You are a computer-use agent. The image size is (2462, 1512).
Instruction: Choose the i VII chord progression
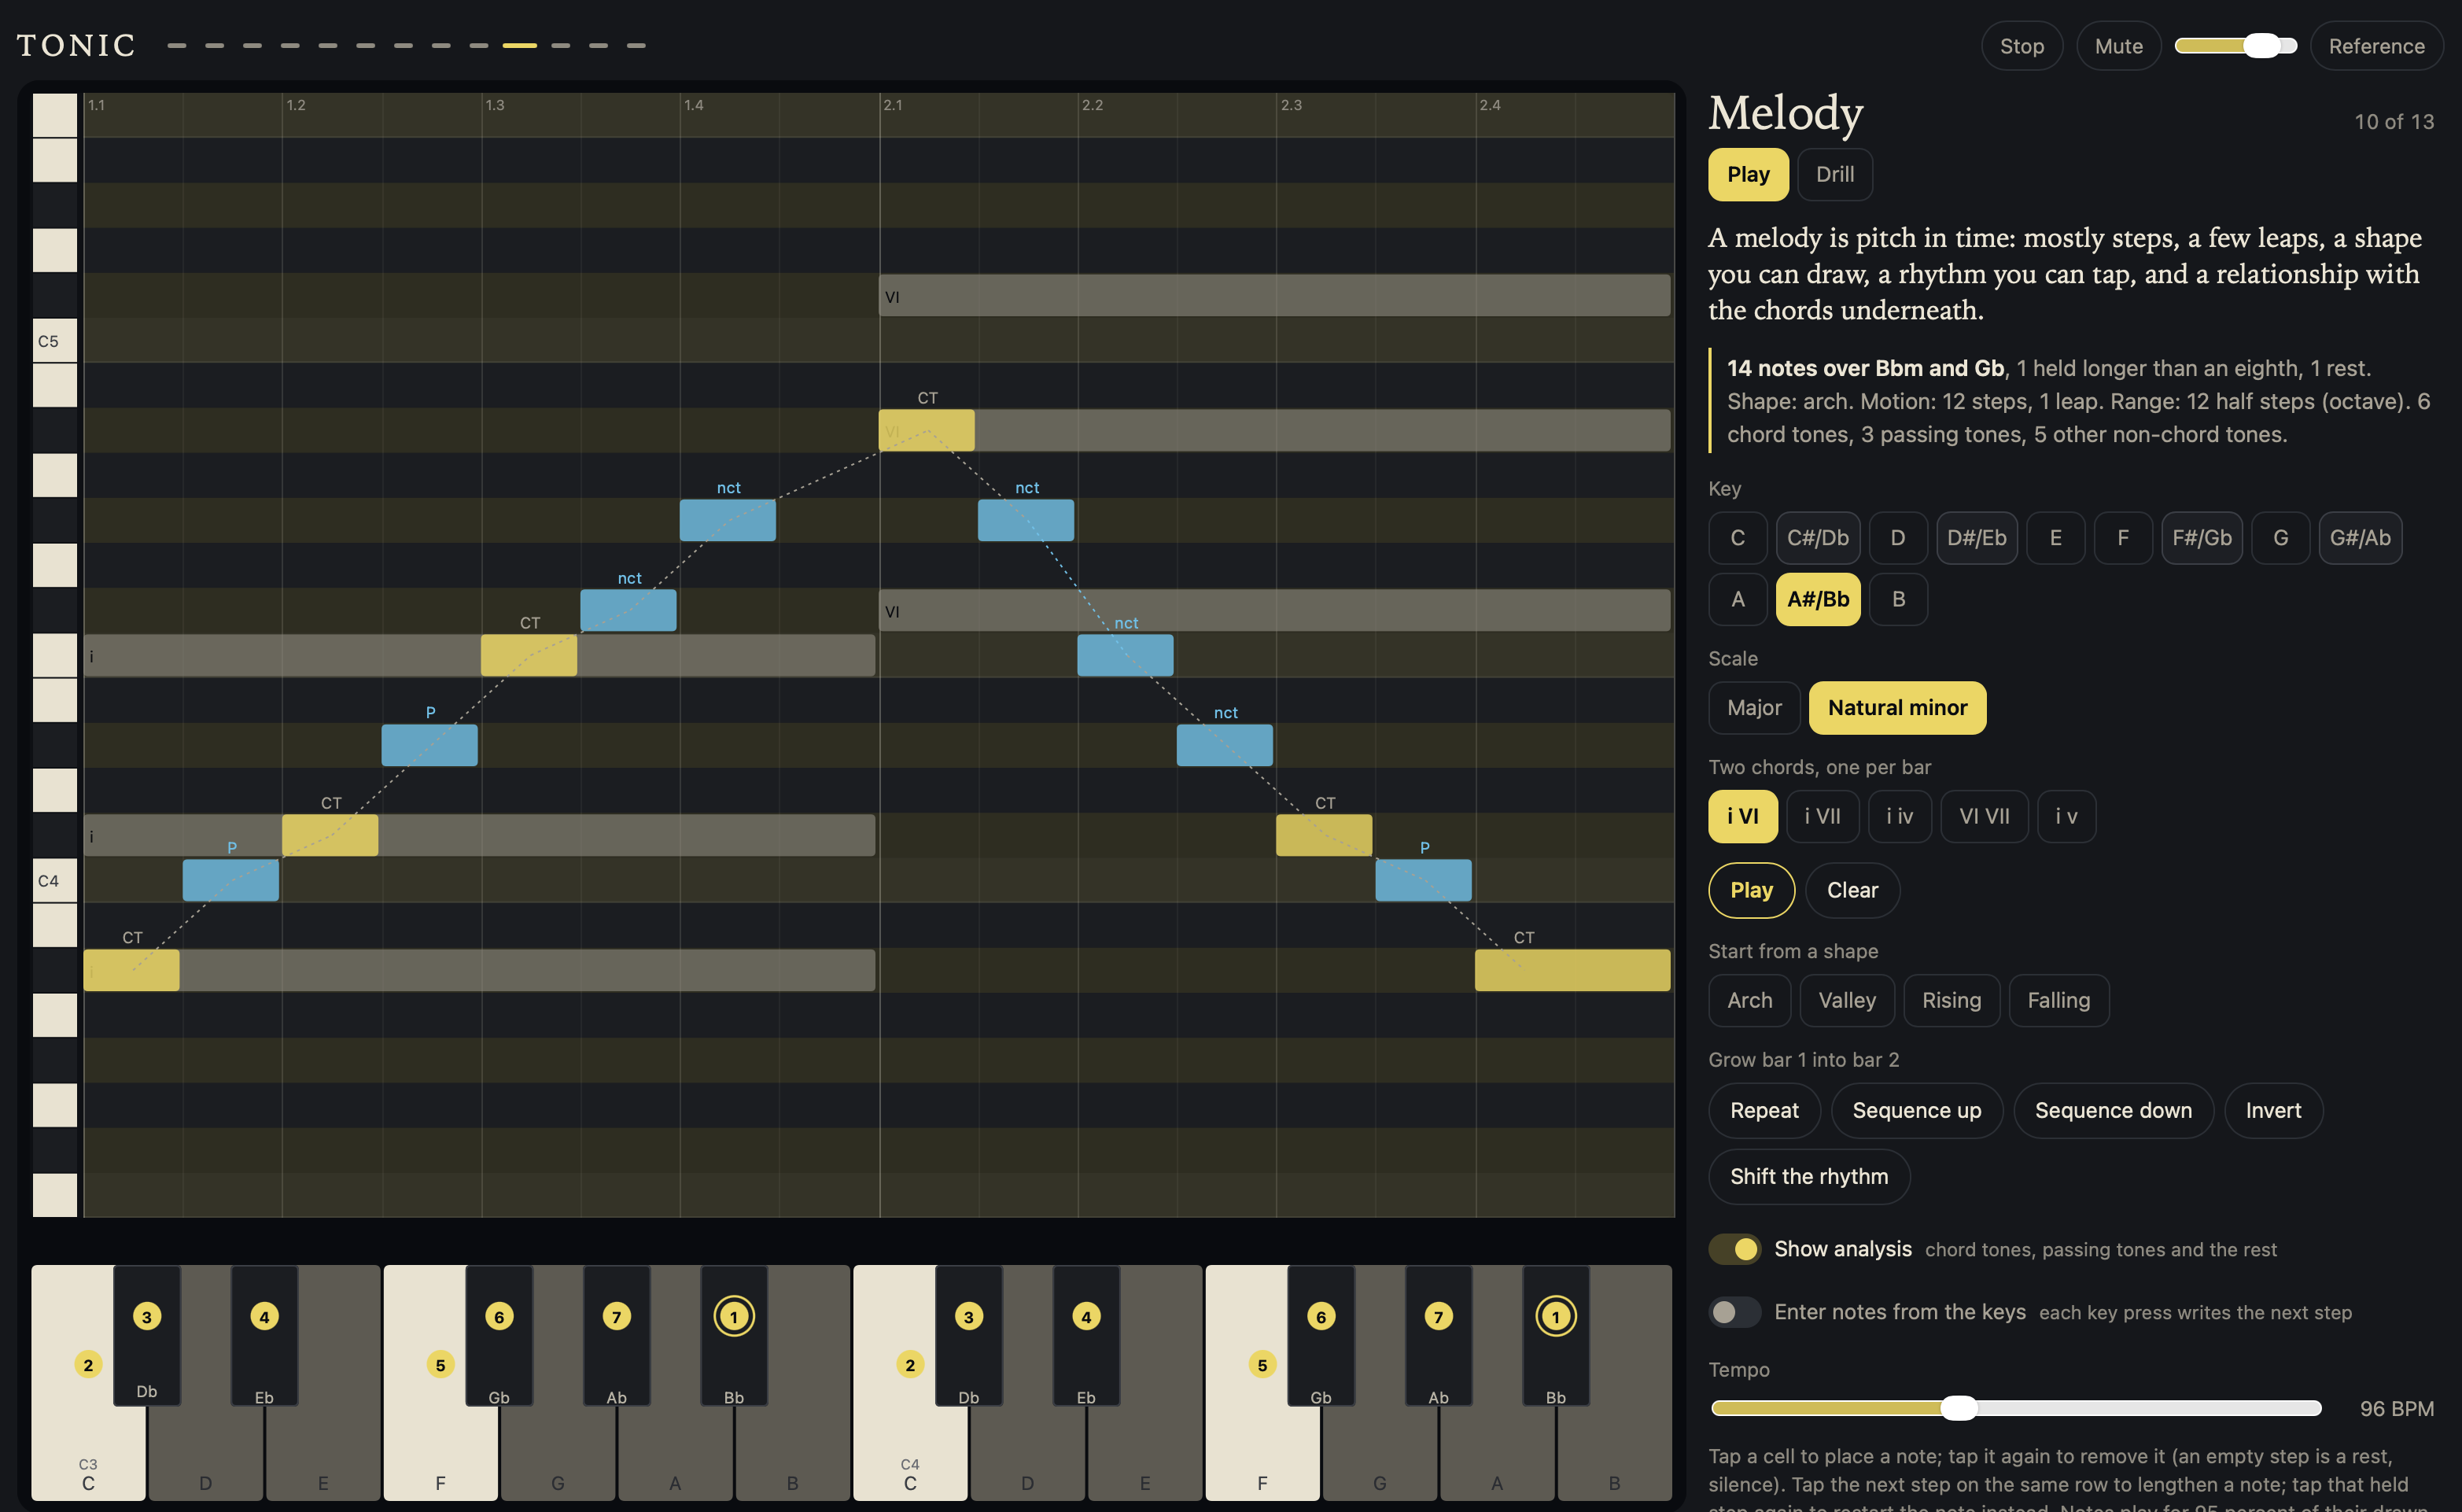[1823, 816]
